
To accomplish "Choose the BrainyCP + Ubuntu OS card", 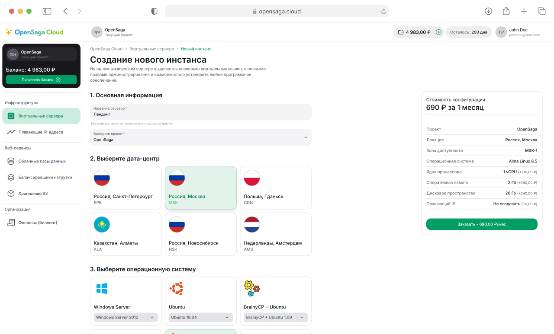I will [276, 301].
